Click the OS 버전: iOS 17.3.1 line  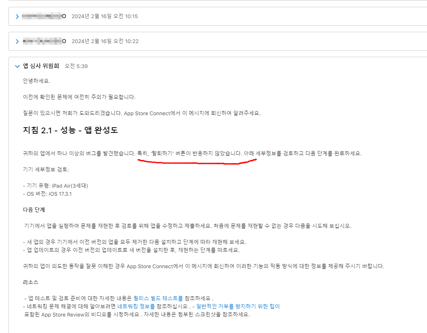(x=47, y=194)
